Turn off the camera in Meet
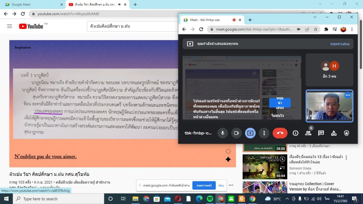Viewport: 363px width, 204px height. tap(237, 133)
